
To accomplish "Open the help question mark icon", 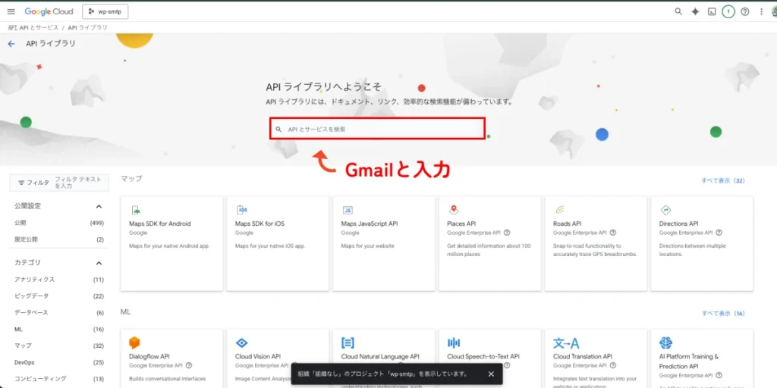I will click(745, 11).
